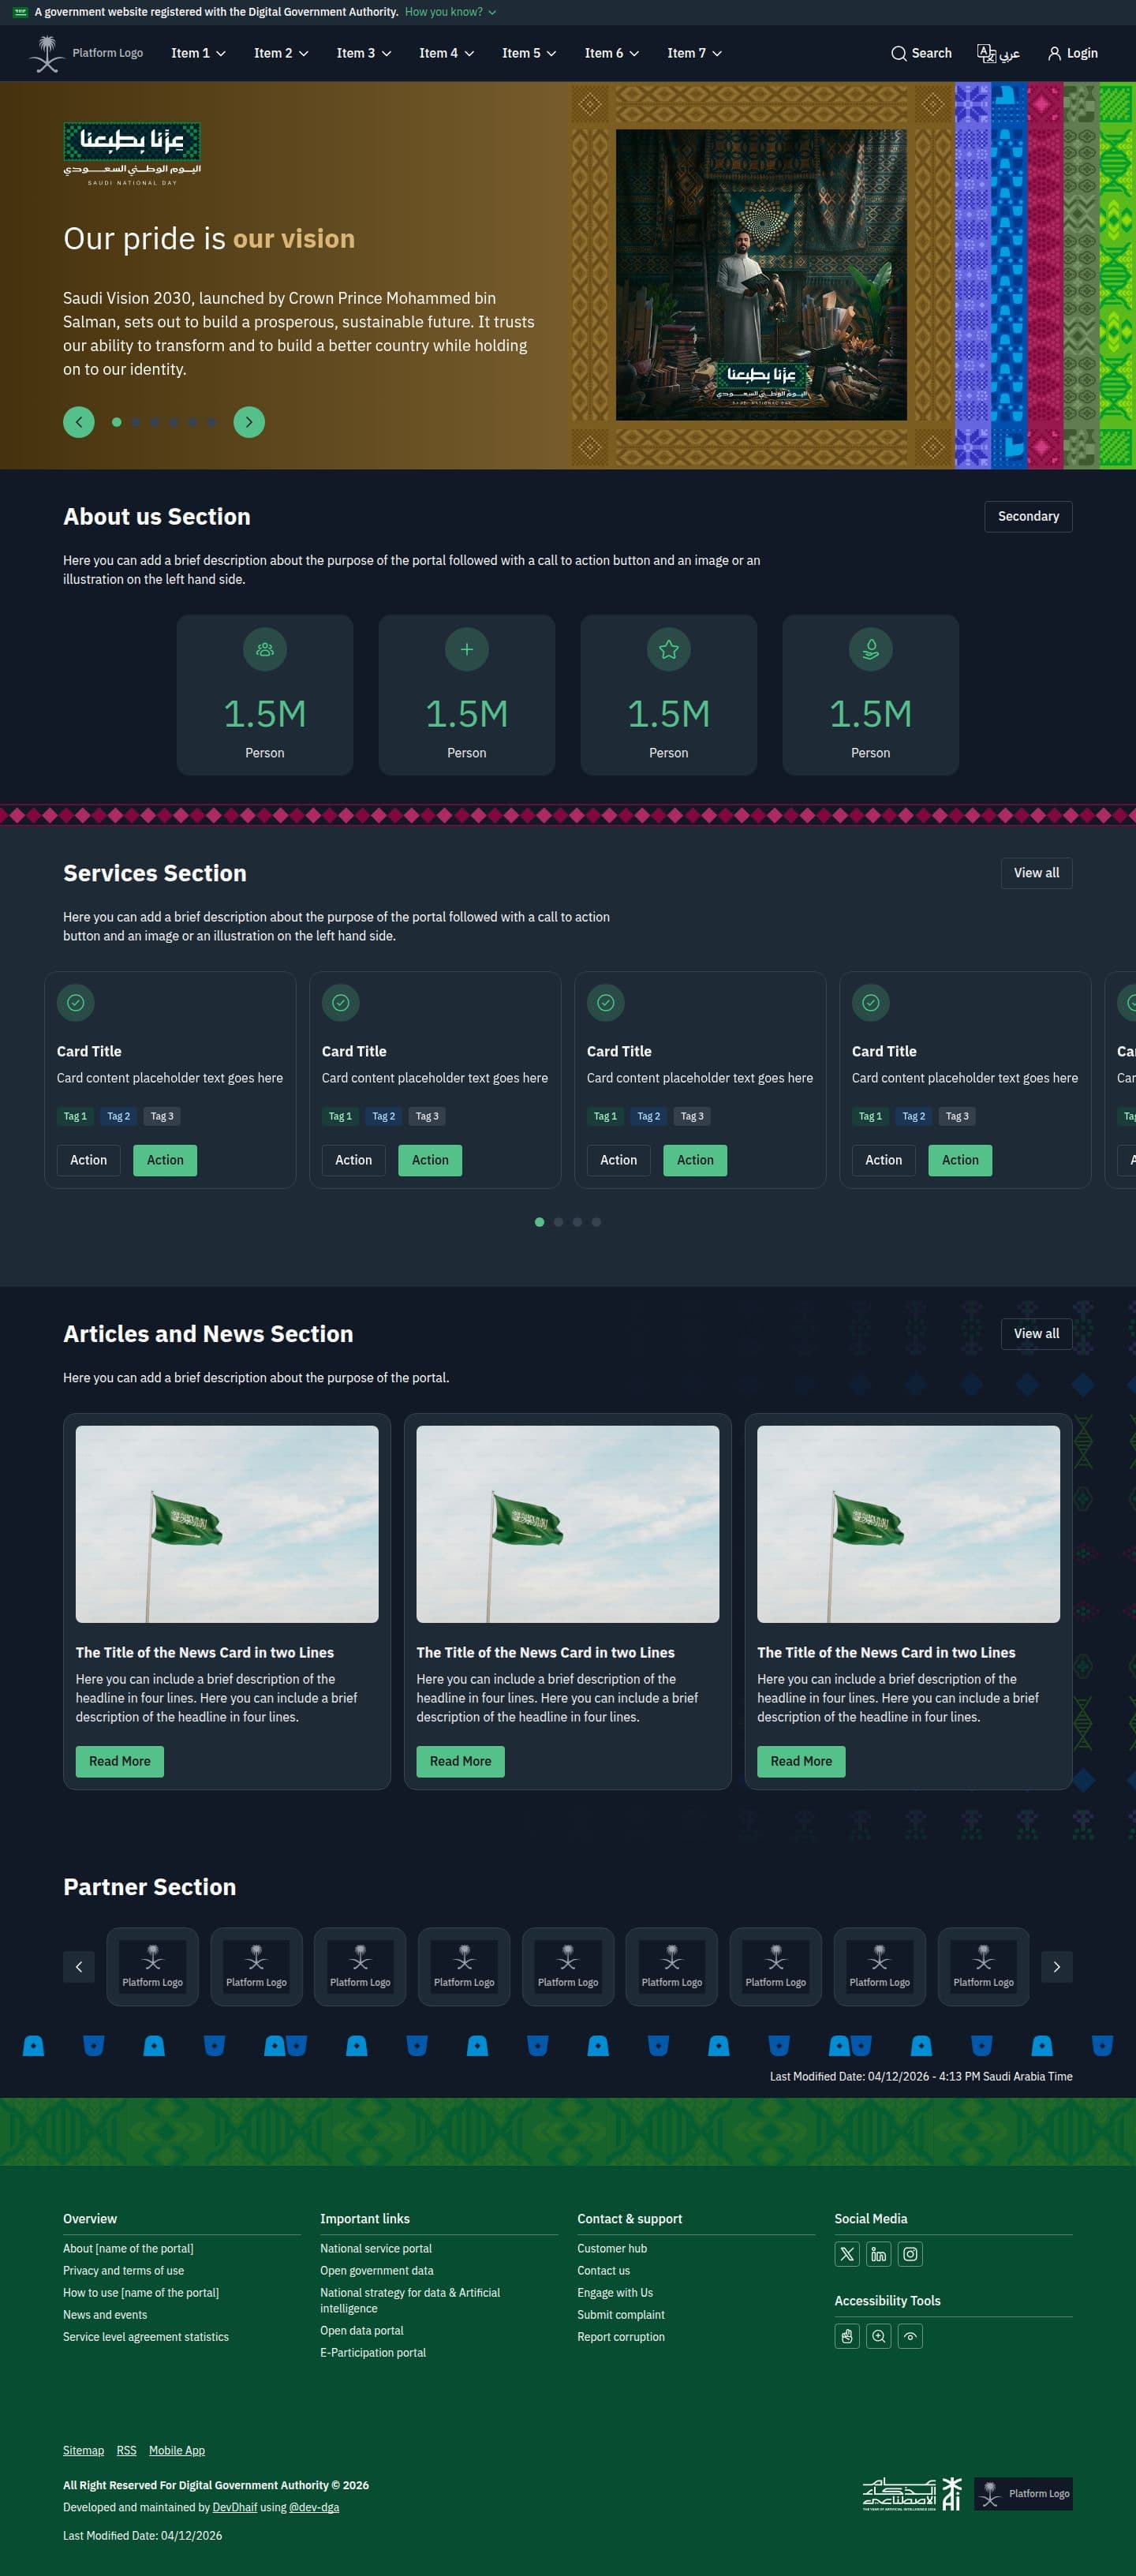Go to the next hero slide
Screen dimensions: 1136x2576
249,422
